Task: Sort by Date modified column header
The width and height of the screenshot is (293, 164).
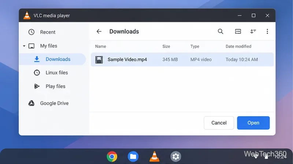Action: coord(238,46)
